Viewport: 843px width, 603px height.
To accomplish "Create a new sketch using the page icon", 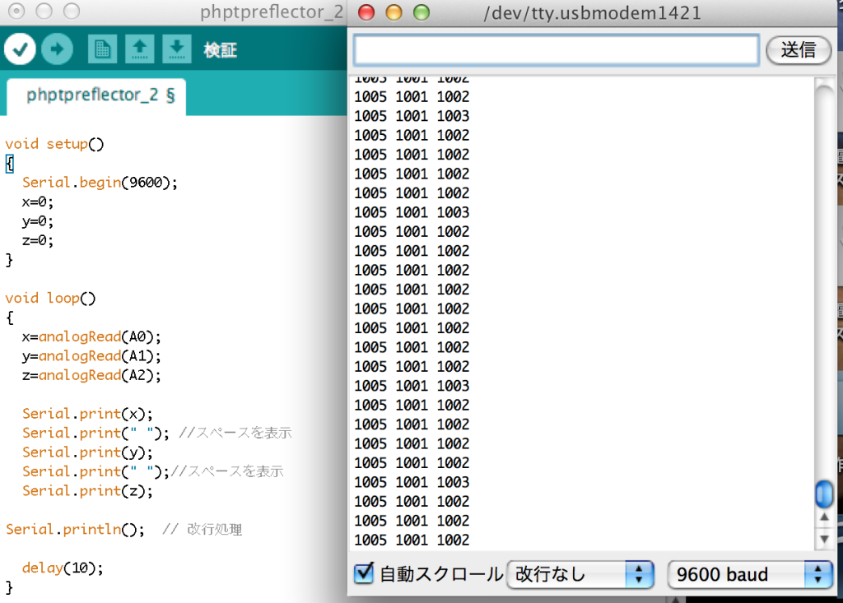I will point(102,49).
